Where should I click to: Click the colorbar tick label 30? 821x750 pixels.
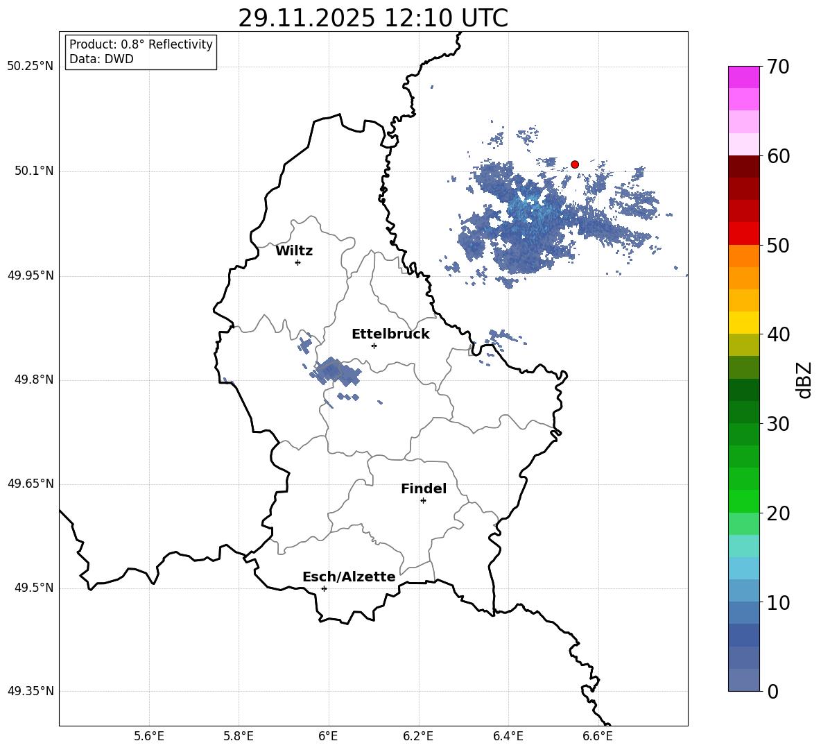[778, 424]
